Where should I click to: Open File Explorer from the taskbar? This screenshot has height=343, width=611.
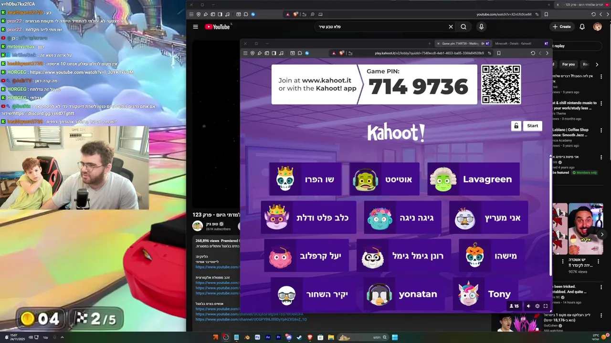[330, 337]
